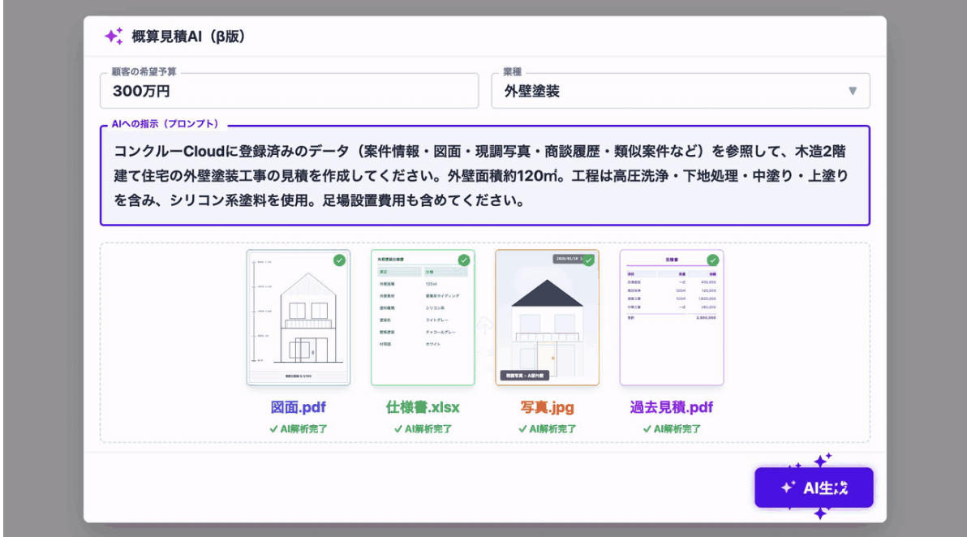
Task: Click the 過去見積.pdf file name
Action: pos(671,407)
